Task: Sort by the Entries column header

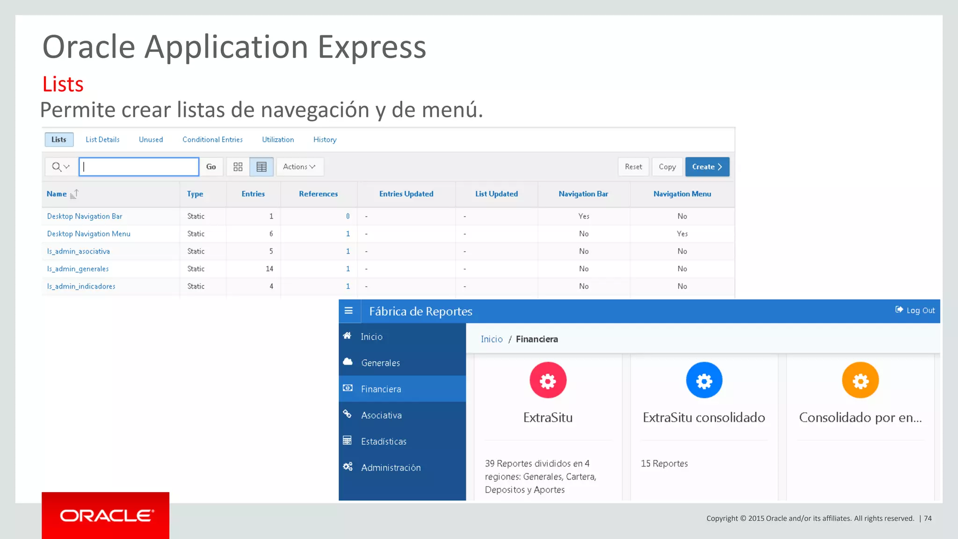Action: [253, 194]
